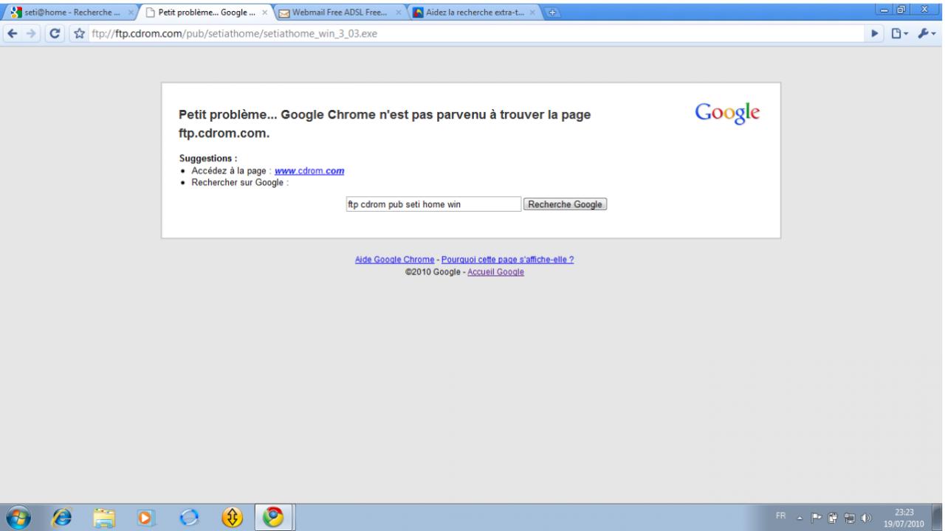This screenshot has width=945, height=531.
Task: Reload the page with the refresh icon
Action: click(55, 34)
